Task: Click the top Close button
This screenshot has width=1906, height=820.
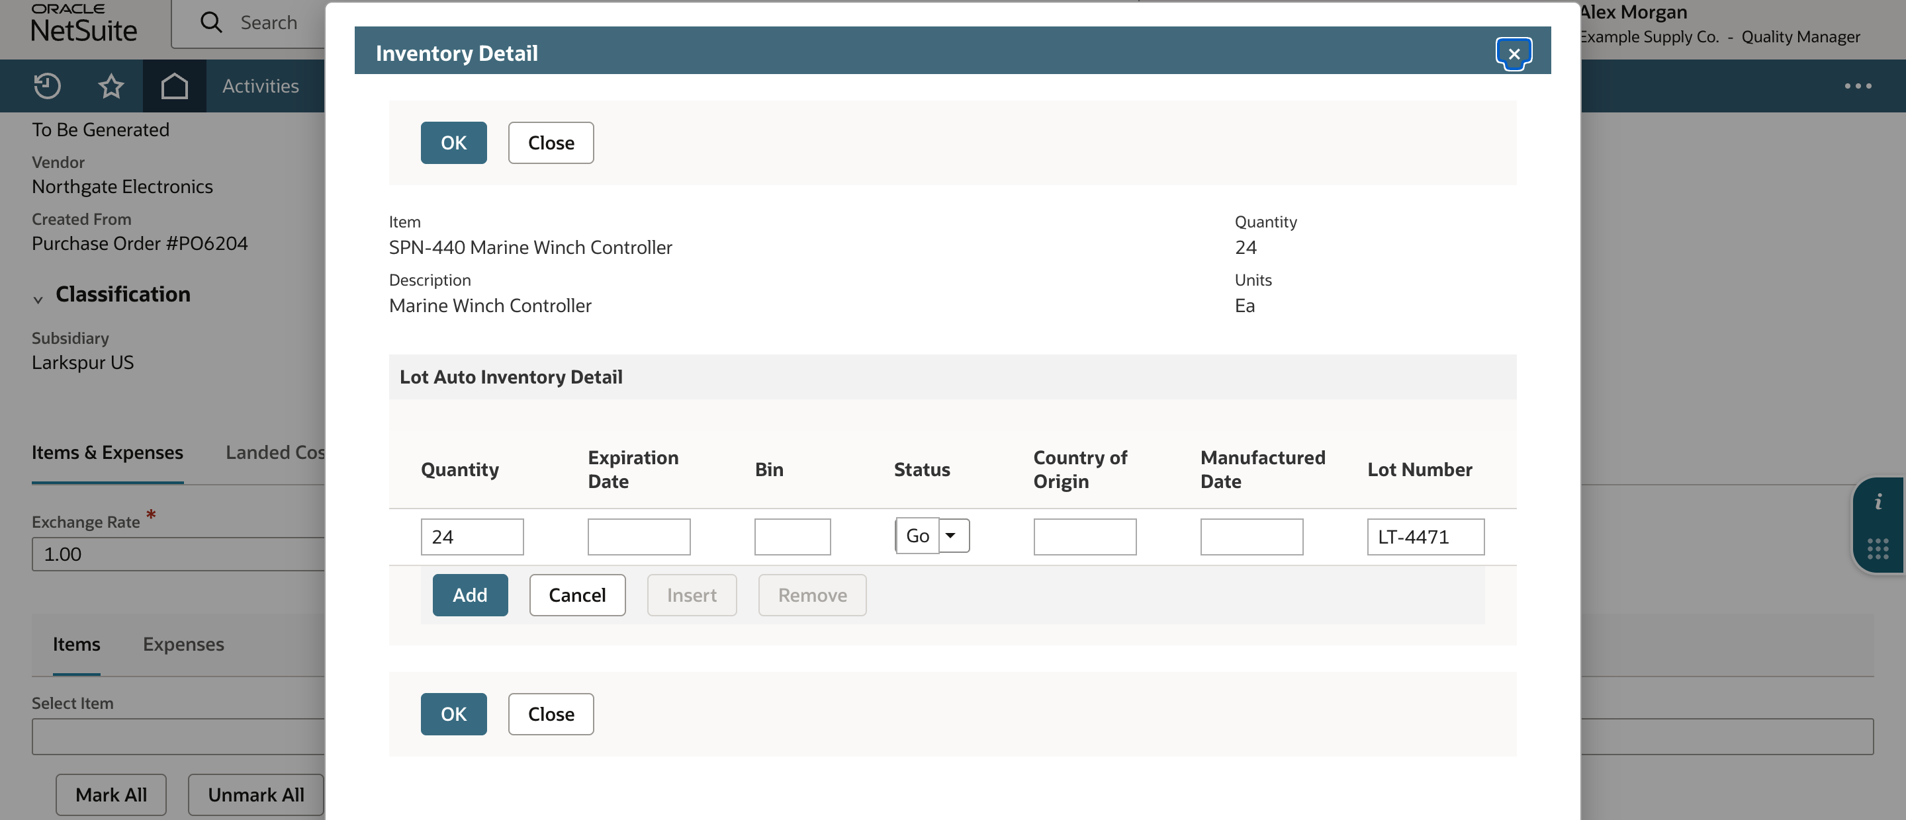Action: [x=551, y=143]
